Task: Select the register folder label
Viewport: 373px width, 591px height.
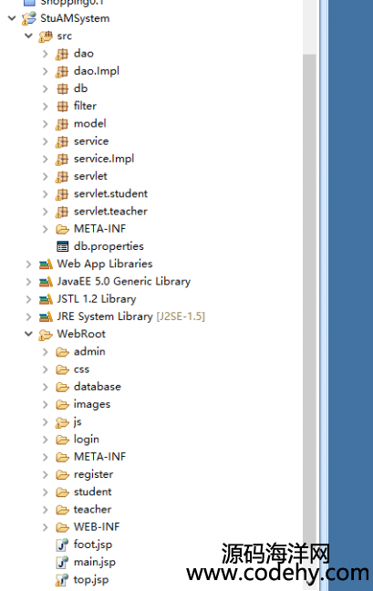Action: click(x=93, y=474)
